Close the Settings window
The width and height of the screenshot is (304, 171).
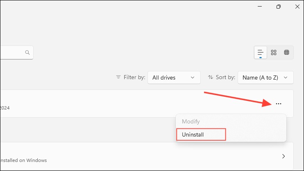(x=297, y=7)
